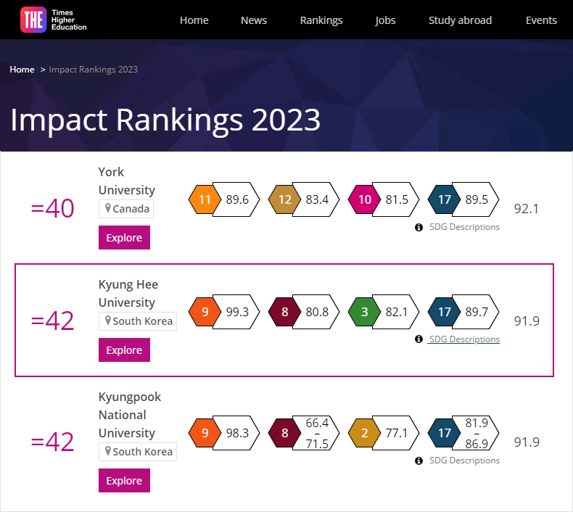Open the Kyung Hee University name link

[128, 293]
